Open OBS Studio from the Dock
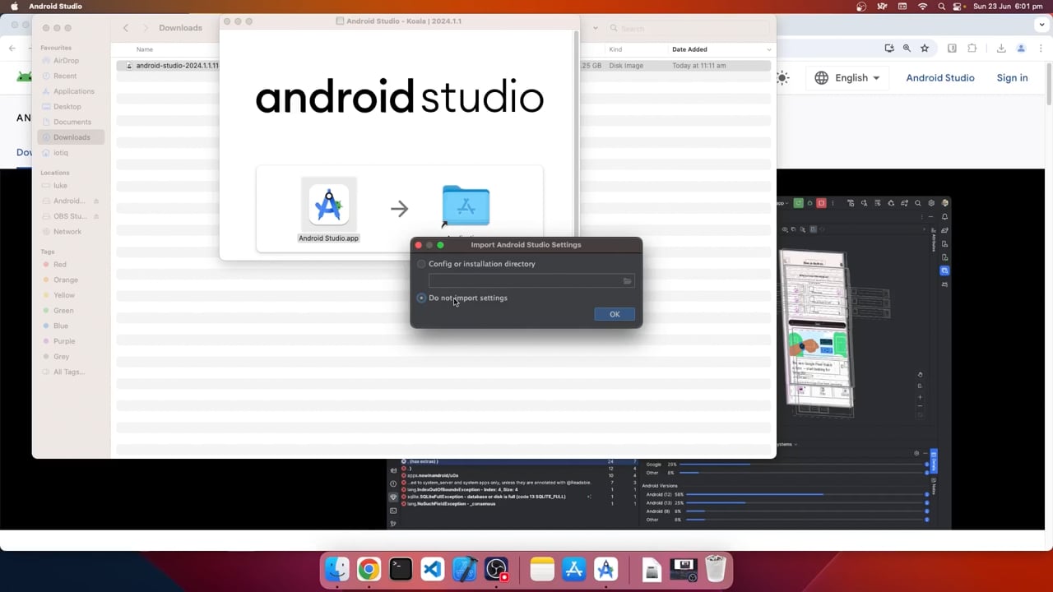The height and width of the screenshot is (592, 1053). click(497, 569)
